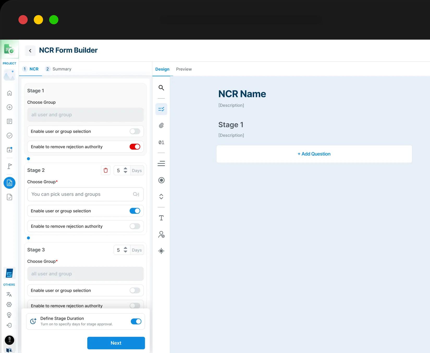Click the OTHERS label in sidebar
The width and height of the screenshot is (430, 353).
9,285
